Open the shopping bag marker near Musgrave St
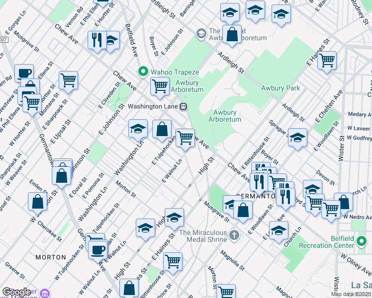Image resolution: width=372 pixels, height=298 pixels. point(243,211)
